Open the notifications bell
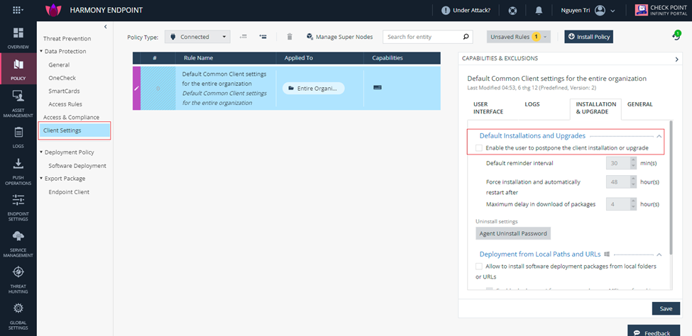The image size is (692, 336). click(x=539, y=10)
